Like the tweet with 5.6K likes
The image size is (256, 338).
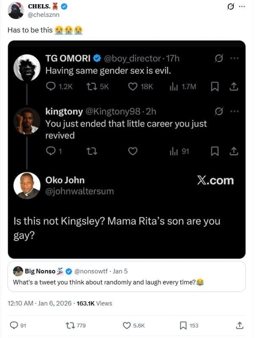127,325
